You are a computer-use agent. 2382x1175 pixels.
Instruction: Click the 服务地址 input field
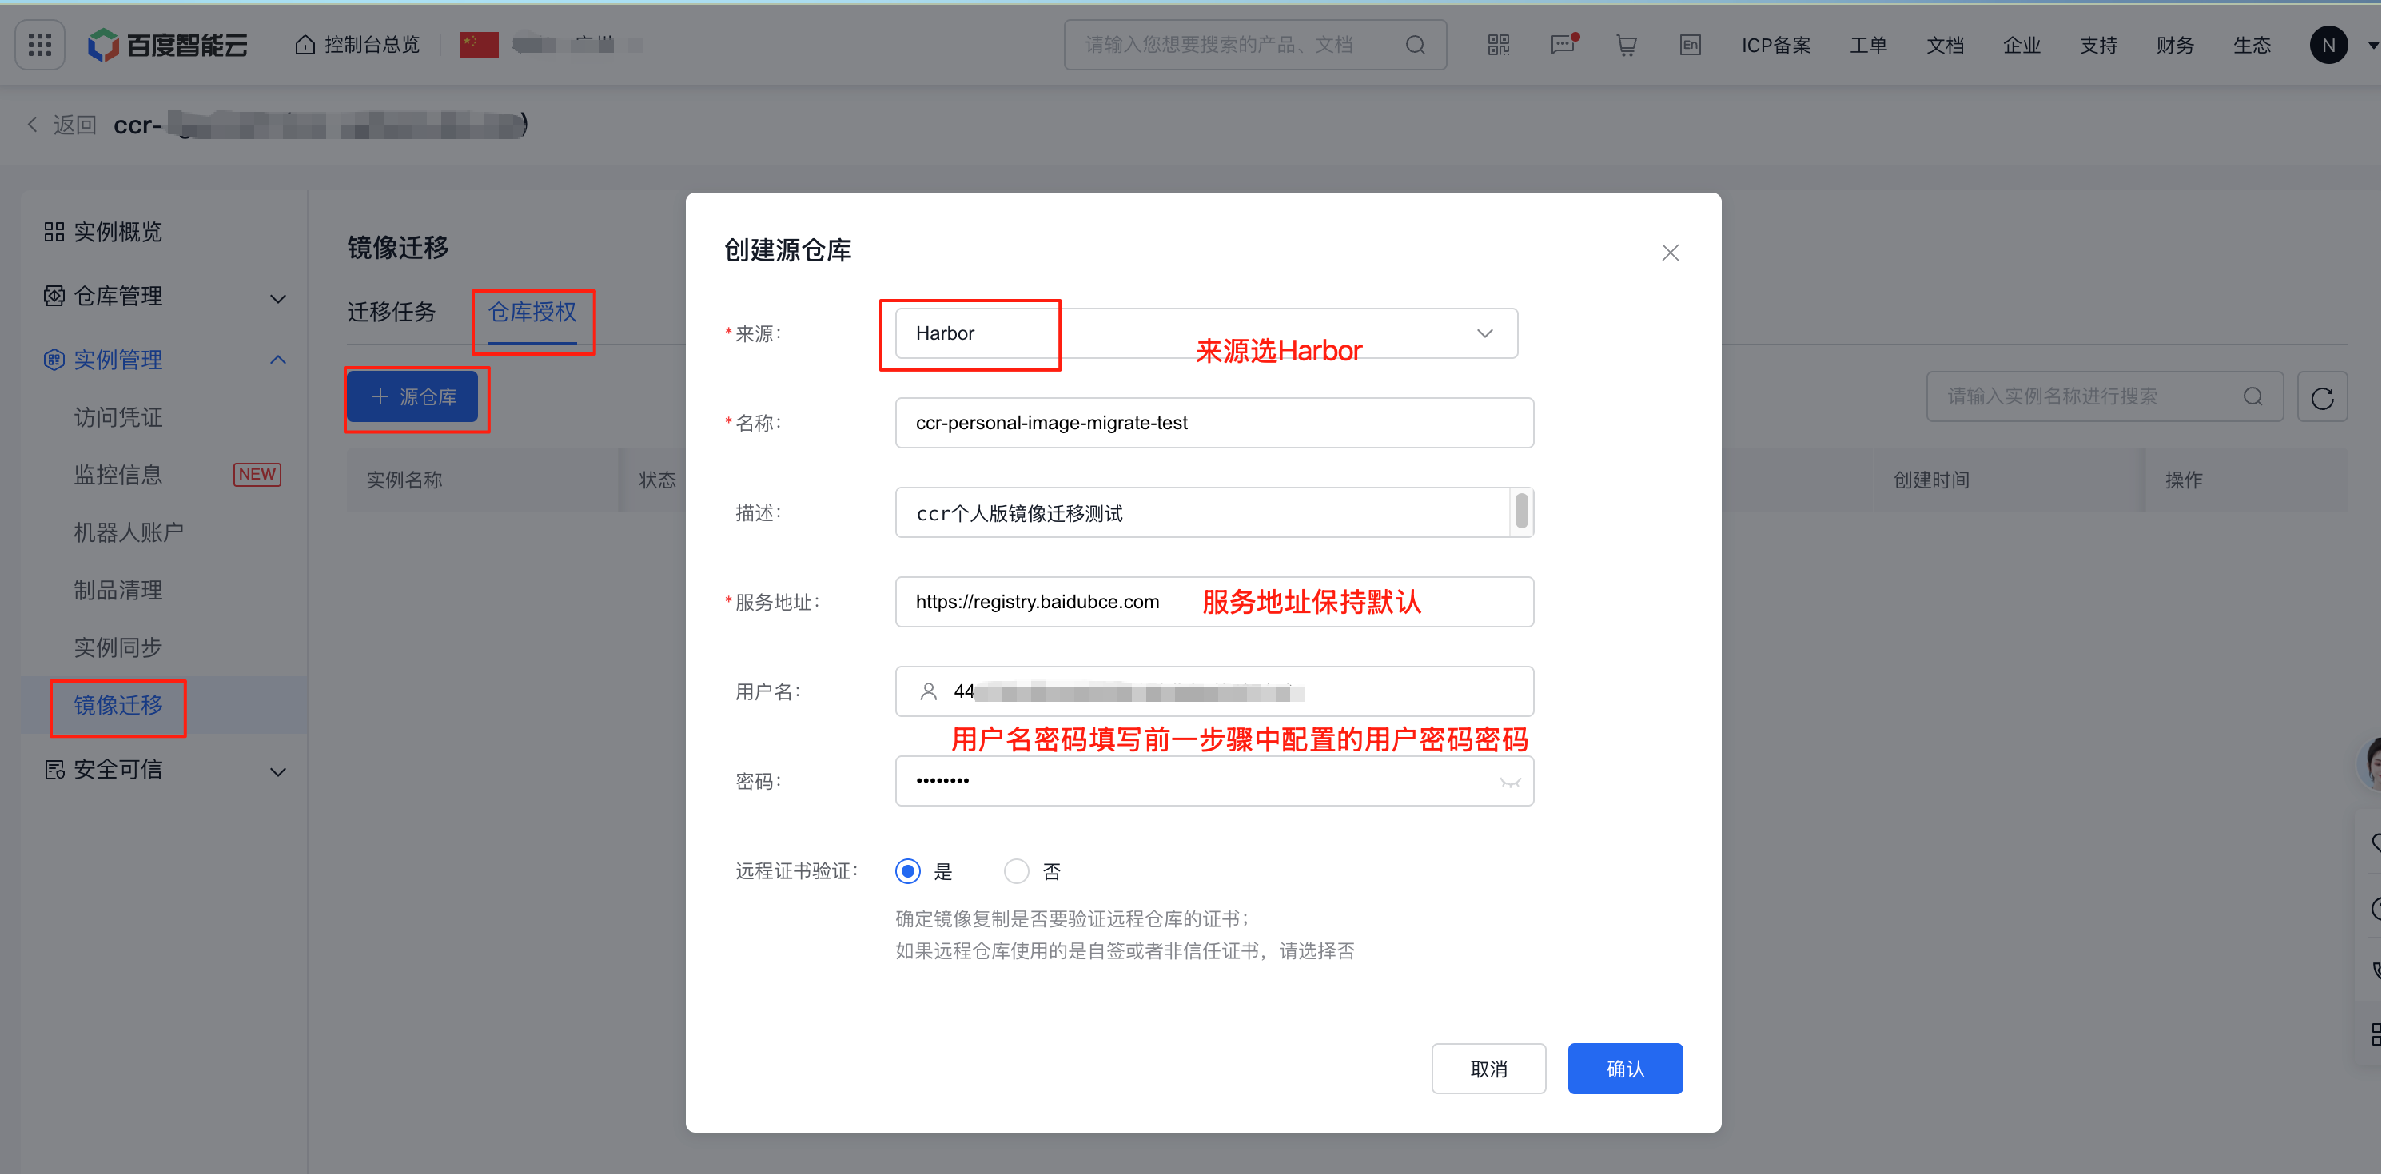pyautogui.click(x=1214, y=602)
